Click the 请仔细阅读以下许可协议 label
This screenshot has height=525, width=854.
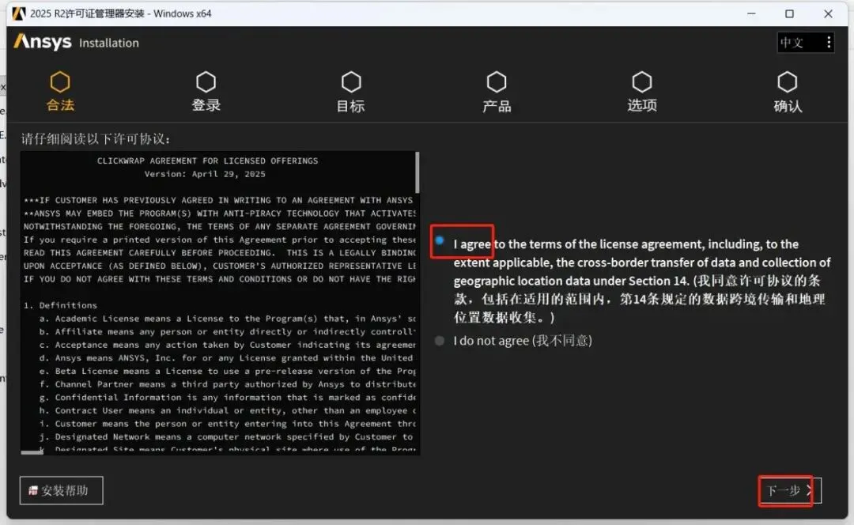coord(96,139)
